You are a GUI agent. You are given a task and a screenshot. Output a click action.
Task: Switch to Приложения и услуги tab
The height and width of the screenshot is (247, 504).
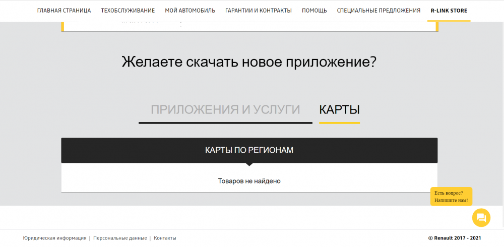[225, 110]
